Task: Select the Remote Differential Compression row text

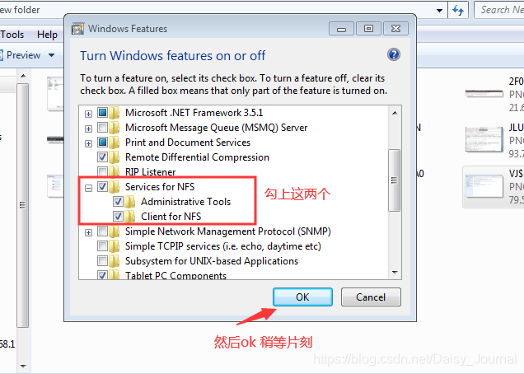Action: pyautogui.click(x=197, y=157)
